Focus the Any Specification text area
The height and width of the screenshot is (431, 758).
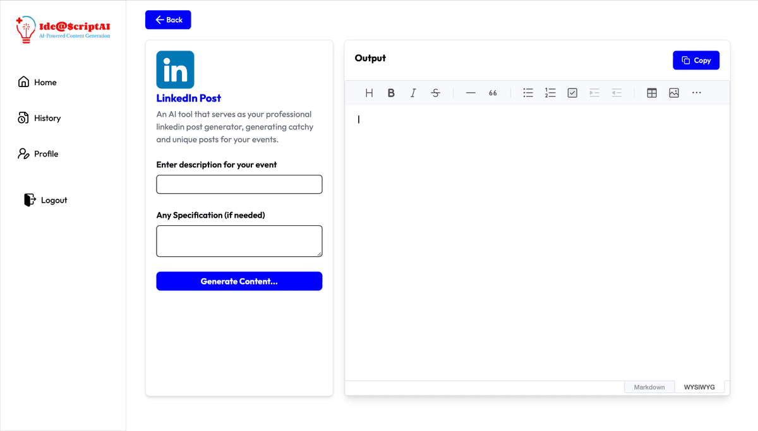click(239, 241)
